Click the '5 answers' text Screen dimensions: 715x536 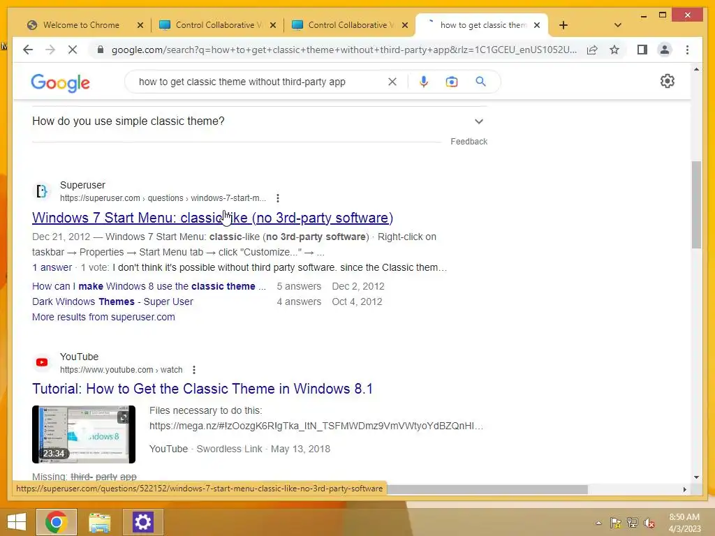(299, 286)
